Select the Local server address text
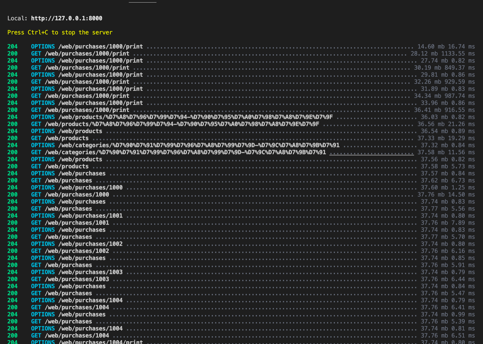Image resolution: width=483 pixels, height=344 pixels. [55, 18]
